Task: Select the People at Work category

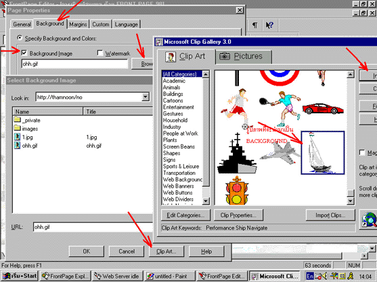Action: [182, 134]
